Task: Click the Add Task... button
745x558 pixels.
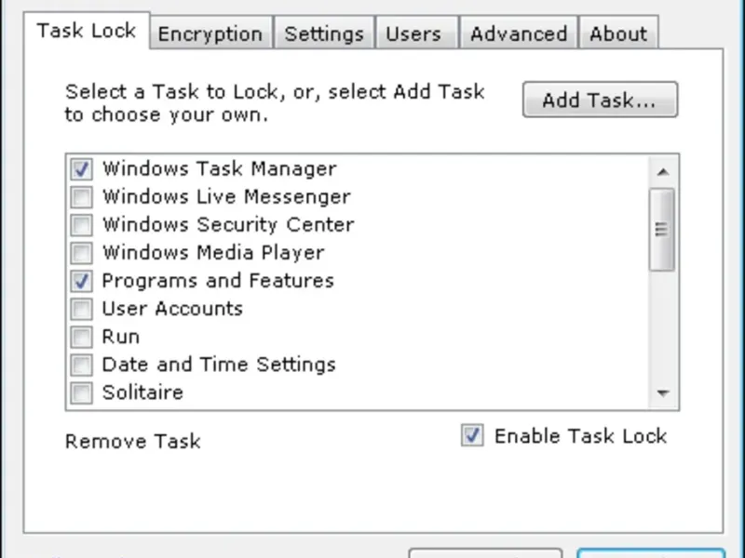Action: click(600, 100)
